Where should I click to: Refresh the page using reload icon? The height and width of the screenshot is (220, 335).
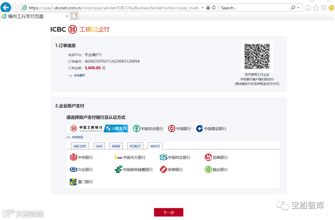pyautogui.click(x=214, y=8)
